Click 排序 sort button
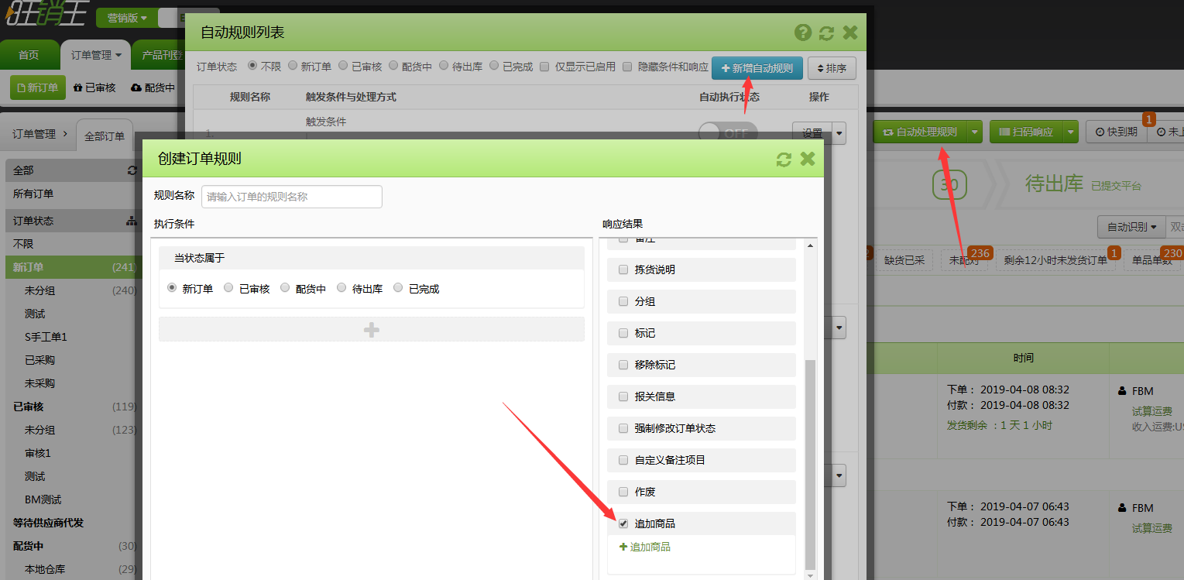This screenshot has width=1184, height=580. [x=832, y=68]
